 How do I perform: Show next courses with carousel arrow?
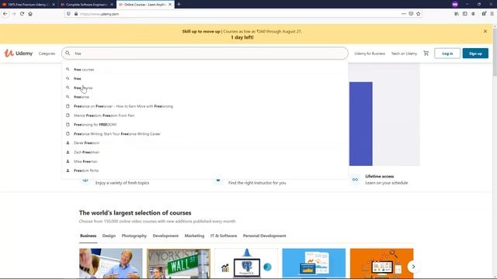tap(413, 267)
